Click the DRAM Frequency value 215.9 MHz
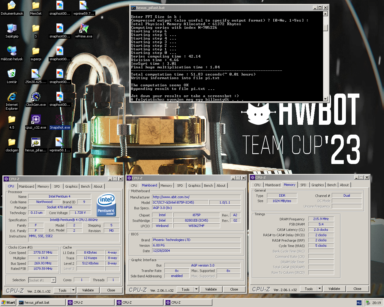 321,219
